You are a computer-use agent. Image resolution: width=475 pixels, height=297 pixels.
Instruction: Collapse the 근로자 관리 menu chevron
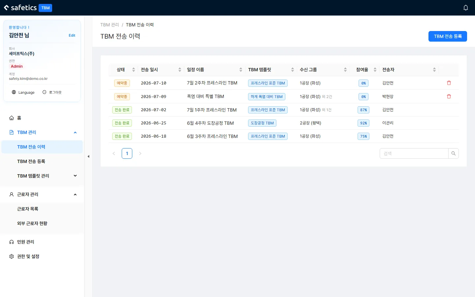(x=75, y=194)
